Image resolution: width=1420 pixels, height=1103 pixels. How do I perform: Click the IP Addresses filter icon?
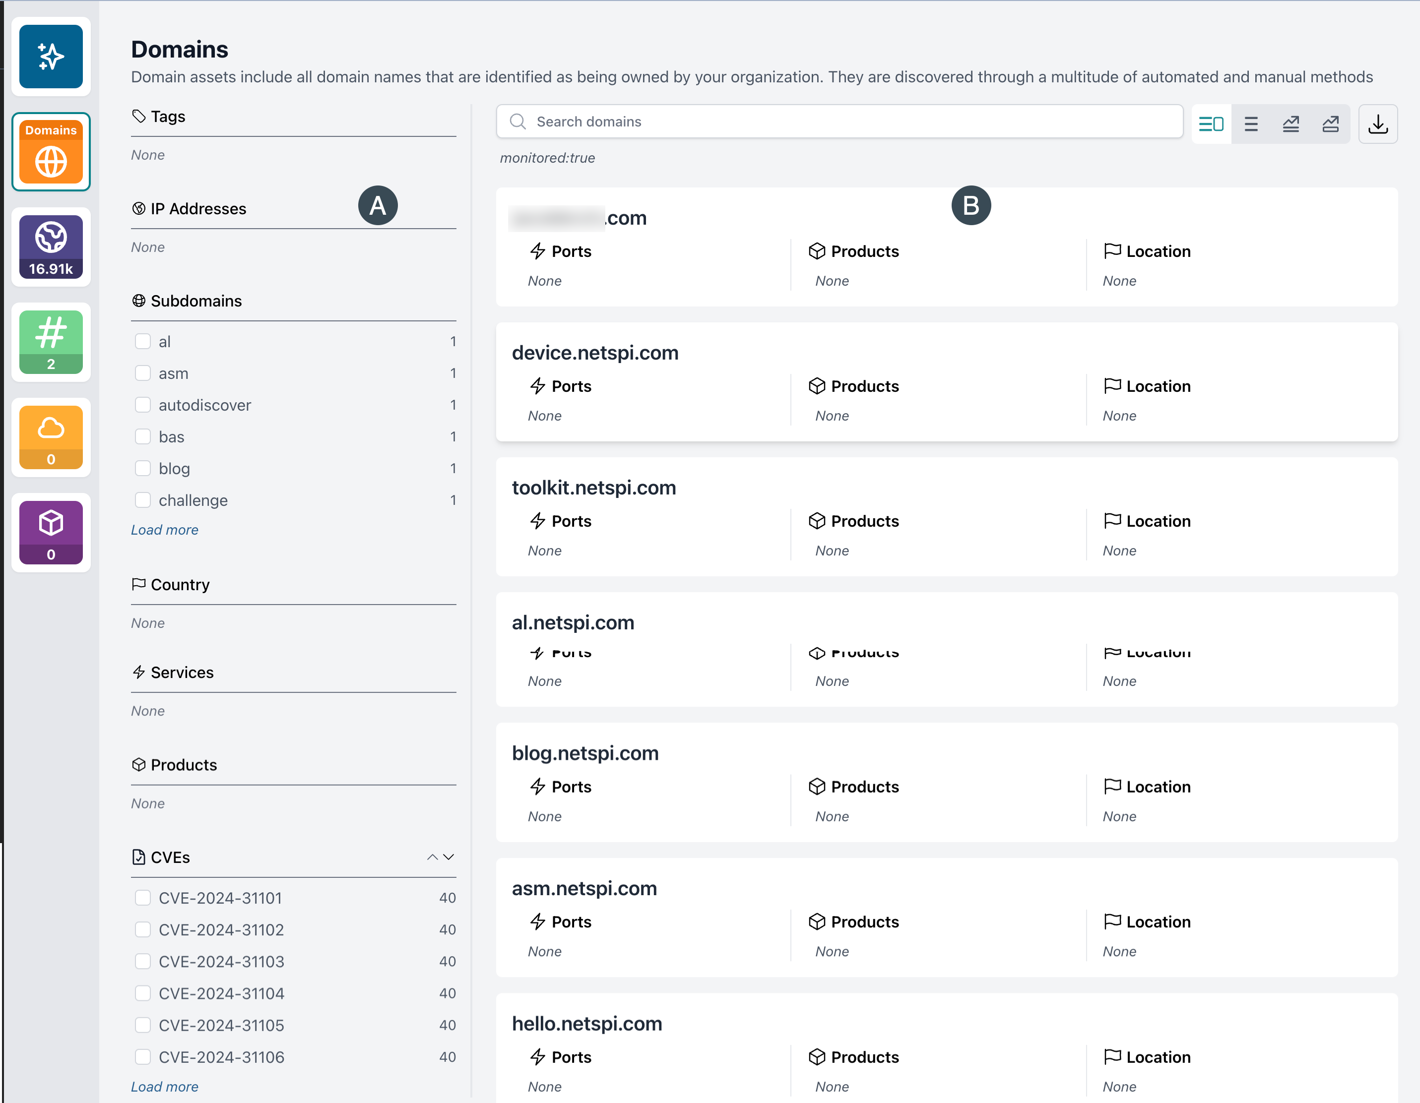138,209
